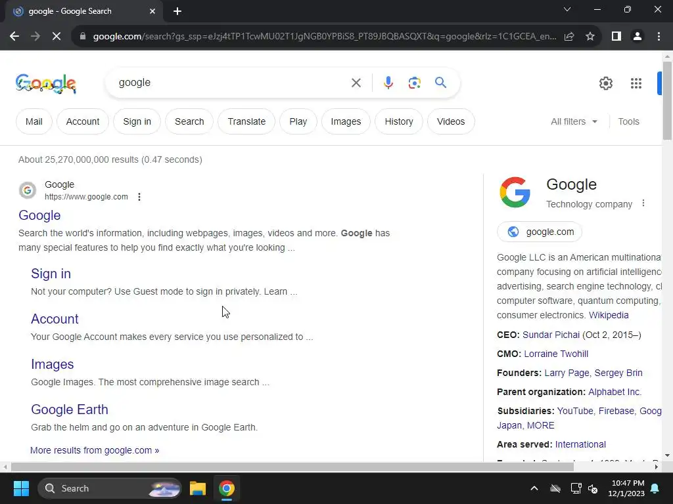The width and height of the screenshot is (673, 504).
Task: Show hidden system tray icons
Action: pos(534,488)
